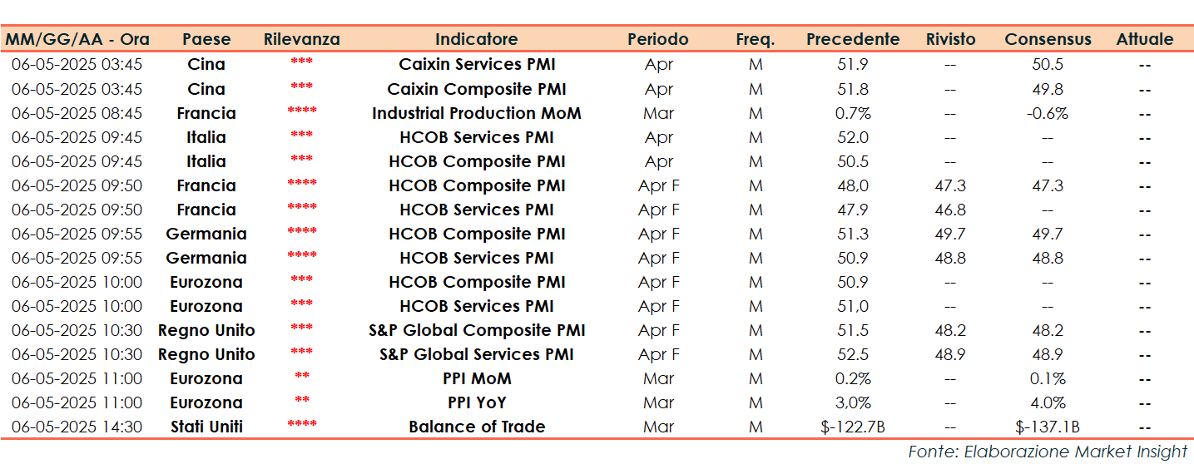Screen dimensions: 1194x464
Task: Select the "Industrial Production MoM" indicator
Action: (477, 113)
